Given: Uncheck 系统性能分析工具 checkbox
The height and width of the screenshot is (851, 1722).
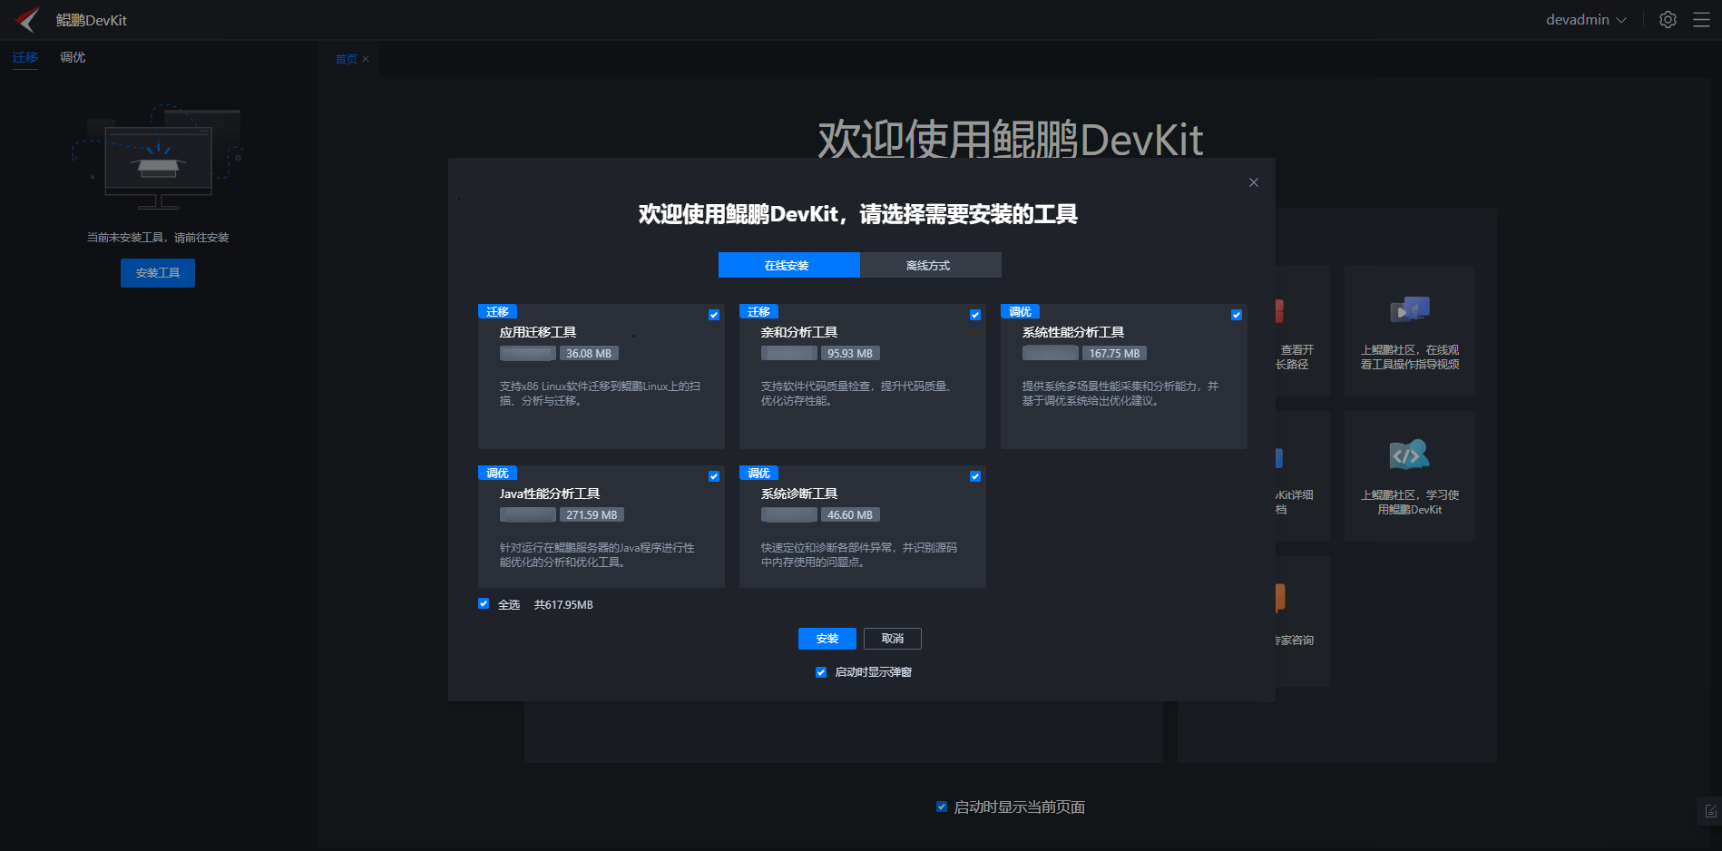Looking at the screenshot, I should coord(1237,315).
